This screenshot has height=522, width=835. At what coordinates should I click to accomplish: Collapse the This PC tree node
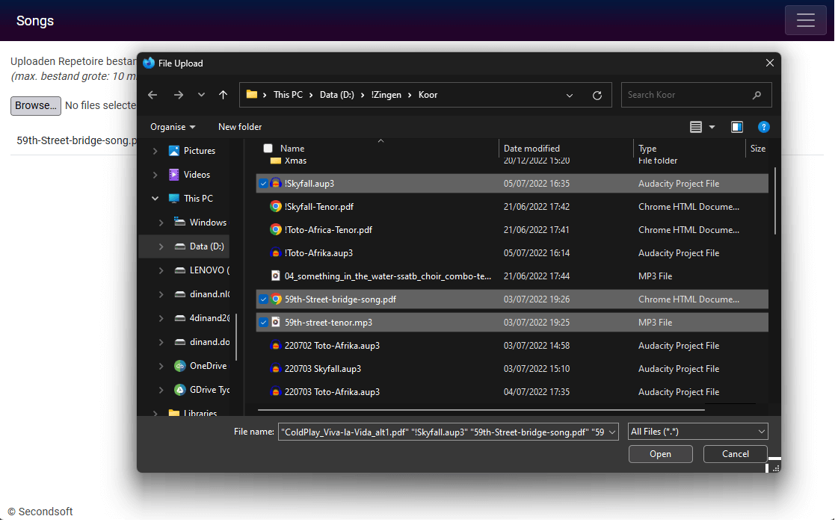pos(155,199)
